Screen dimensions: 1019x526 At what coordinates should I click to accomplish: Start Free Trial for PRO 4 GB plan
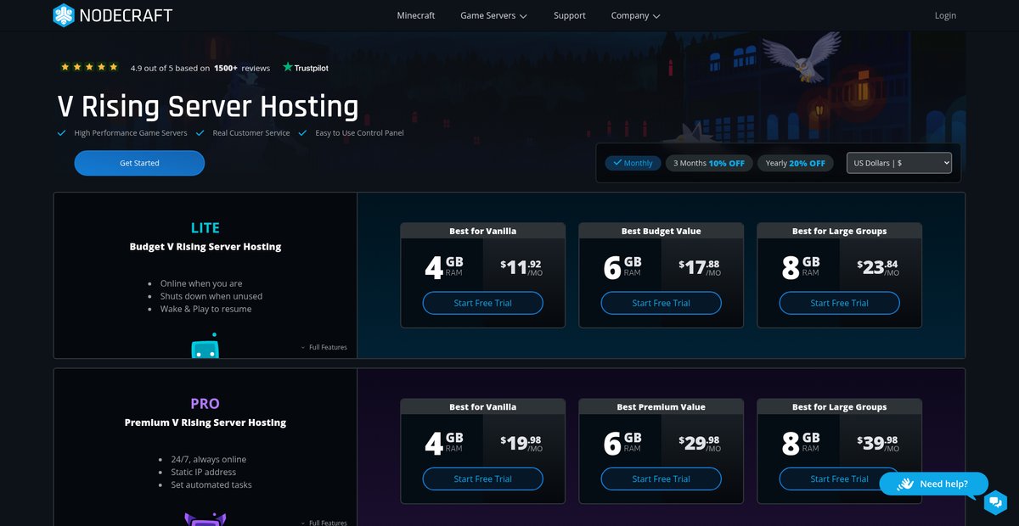pos(482,478)
